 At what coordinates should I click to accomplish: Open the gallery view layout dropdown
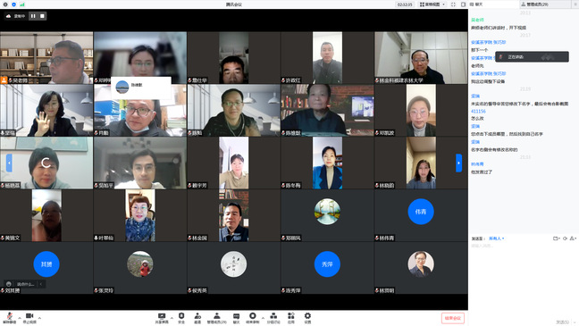[432, 4]
